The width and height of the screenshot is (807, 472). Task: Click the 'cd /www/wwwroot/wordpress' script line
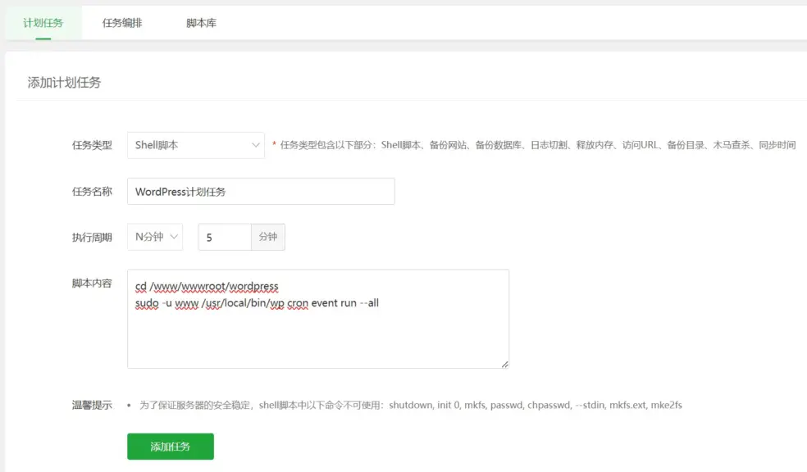(x=207, y=286)
